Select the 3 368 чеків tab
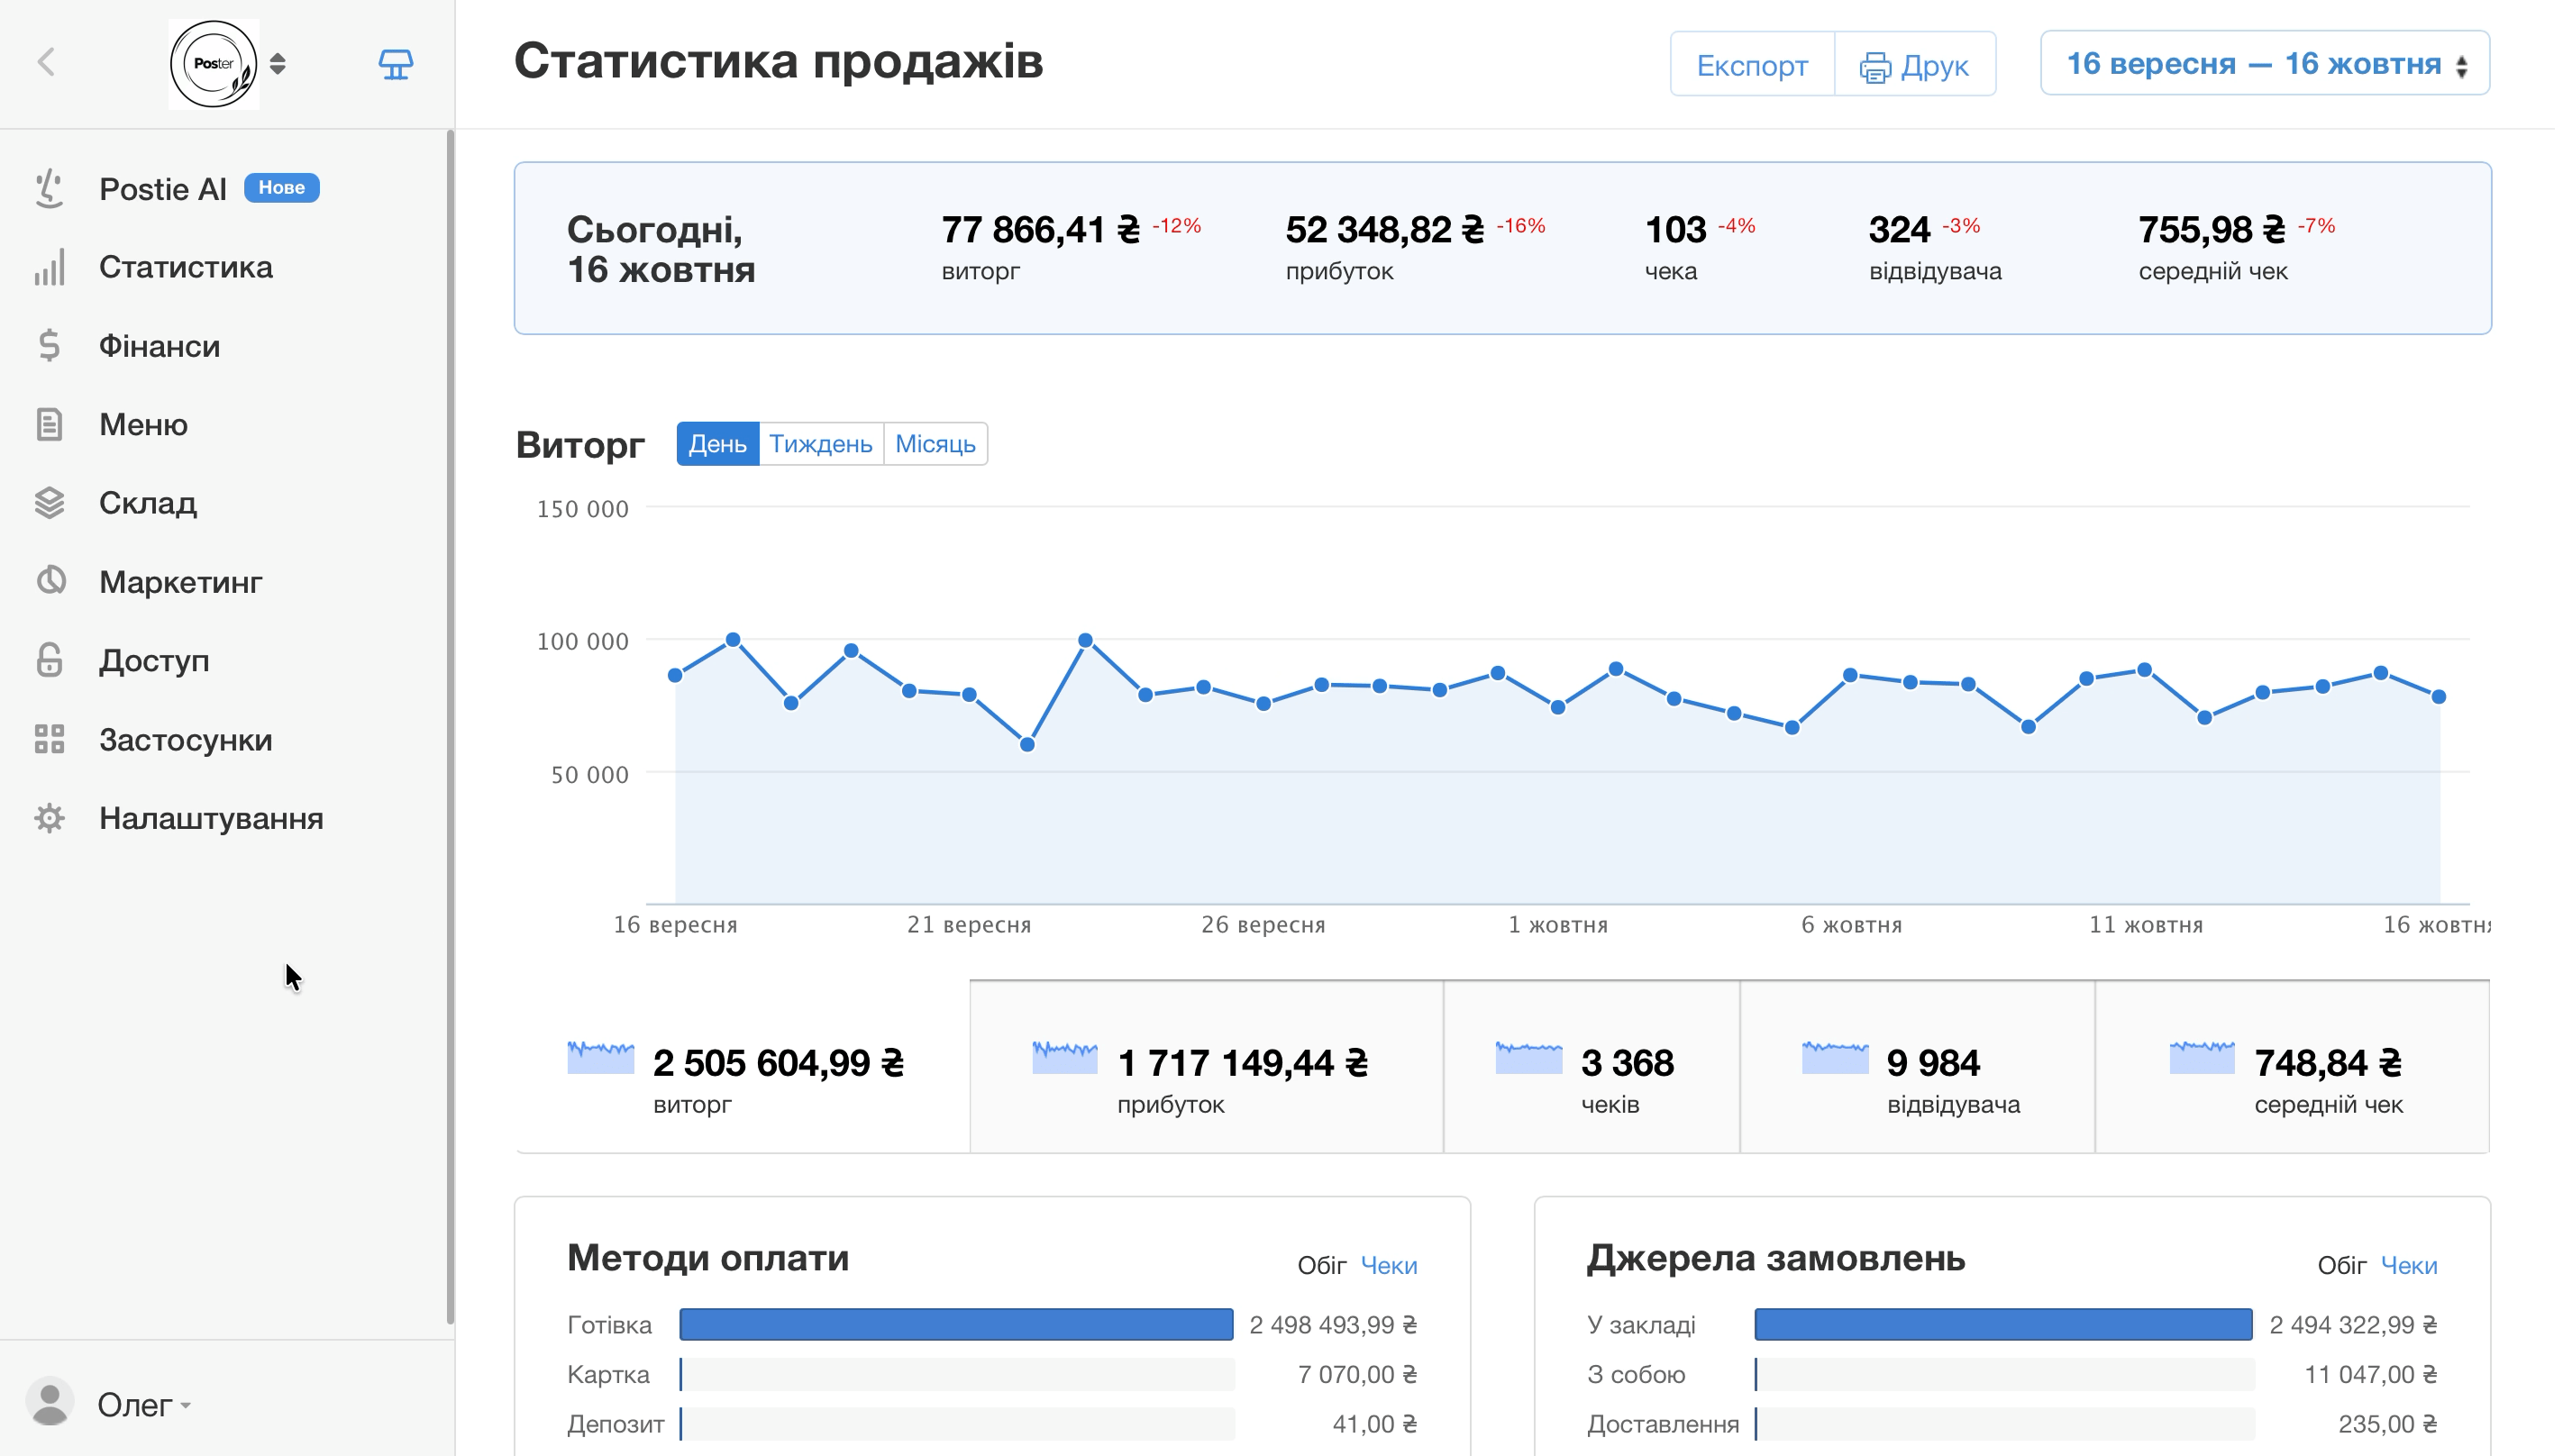The image size is (2563, 1456). pyautogui.click(x=1595, y=1068)
